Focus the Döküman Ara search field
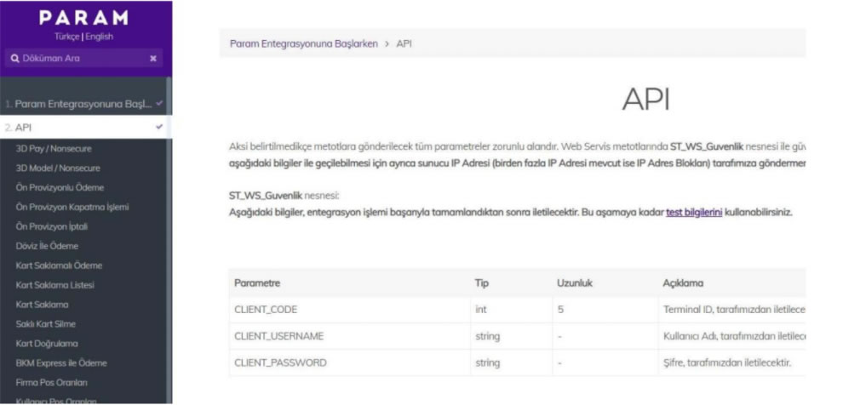Image resolution: width=843 pixels, height=405 pixels. coord(83,59)
